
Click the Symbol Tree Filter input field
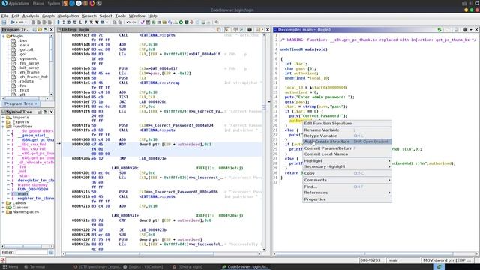31,252
